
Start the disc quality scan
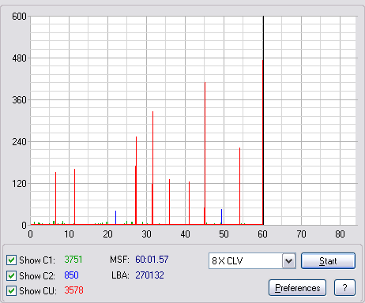pyautogui.click(x=328, y=261)
